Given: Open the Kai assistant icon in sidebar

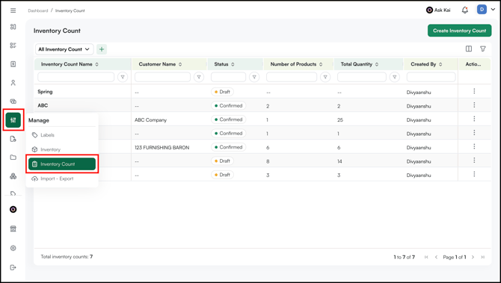Looking at the screenshot, I should 13,209.
